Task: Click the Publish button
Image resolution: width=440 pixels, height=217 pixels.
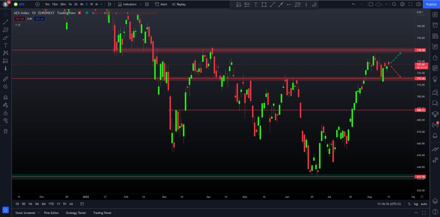Action: 431,4
